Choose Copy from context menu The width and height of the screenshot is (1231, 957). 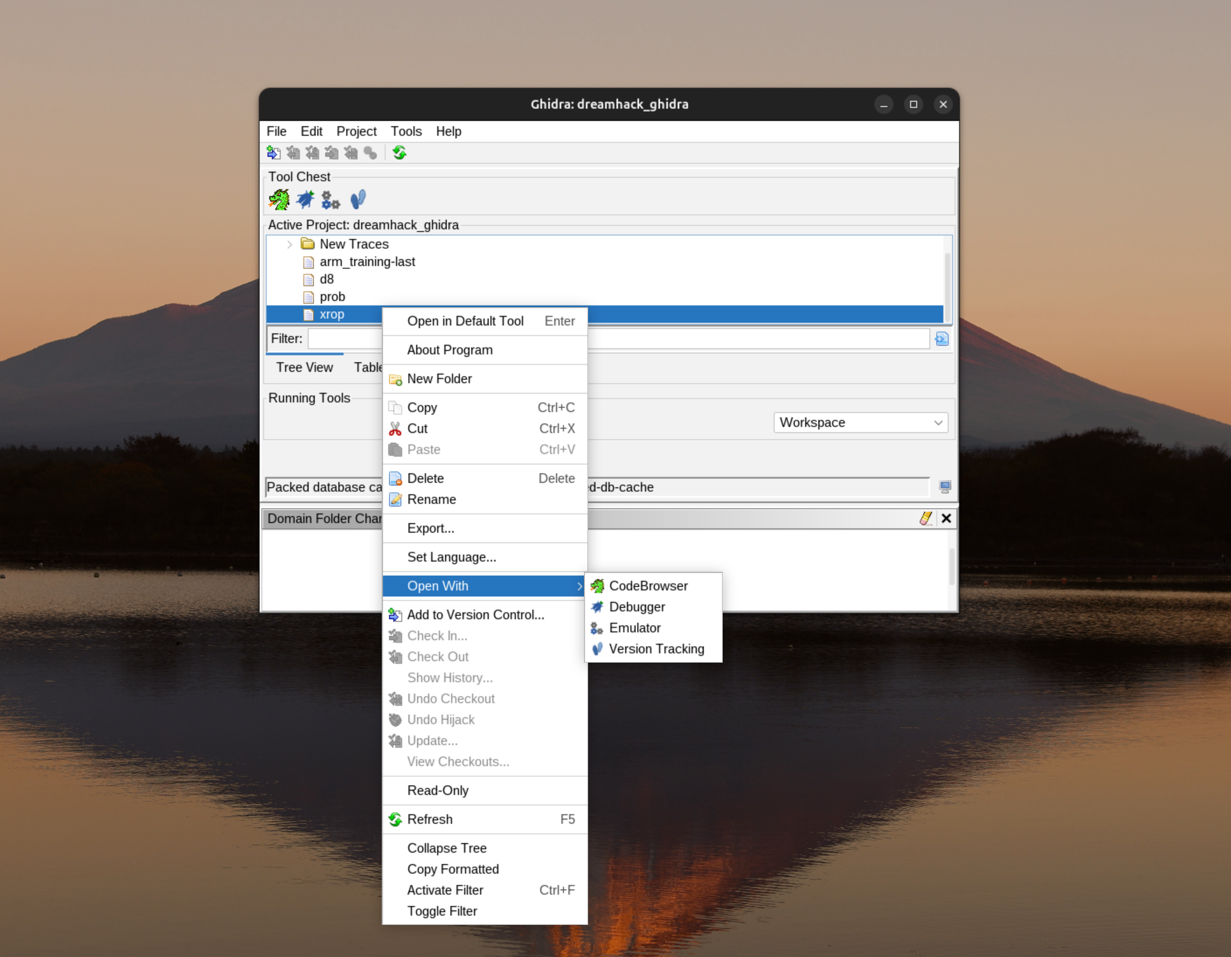(484, 407)
